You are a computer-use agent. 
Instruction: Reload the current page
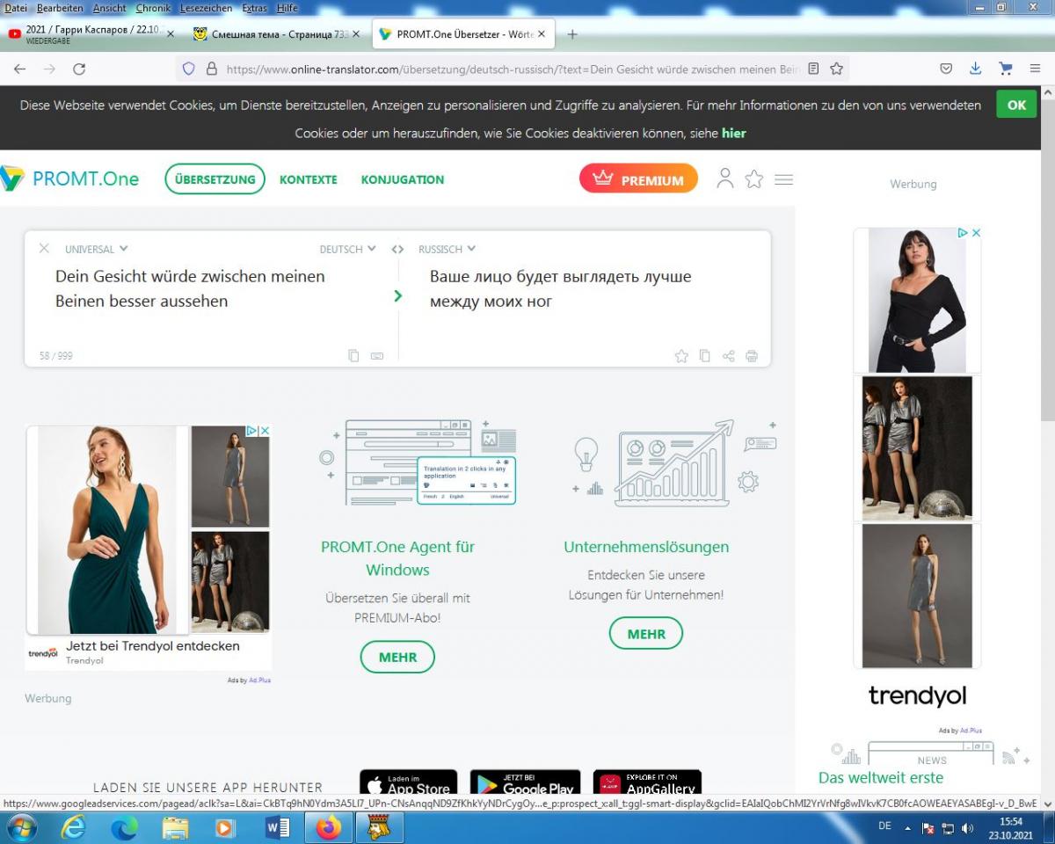tap(79, 69)
